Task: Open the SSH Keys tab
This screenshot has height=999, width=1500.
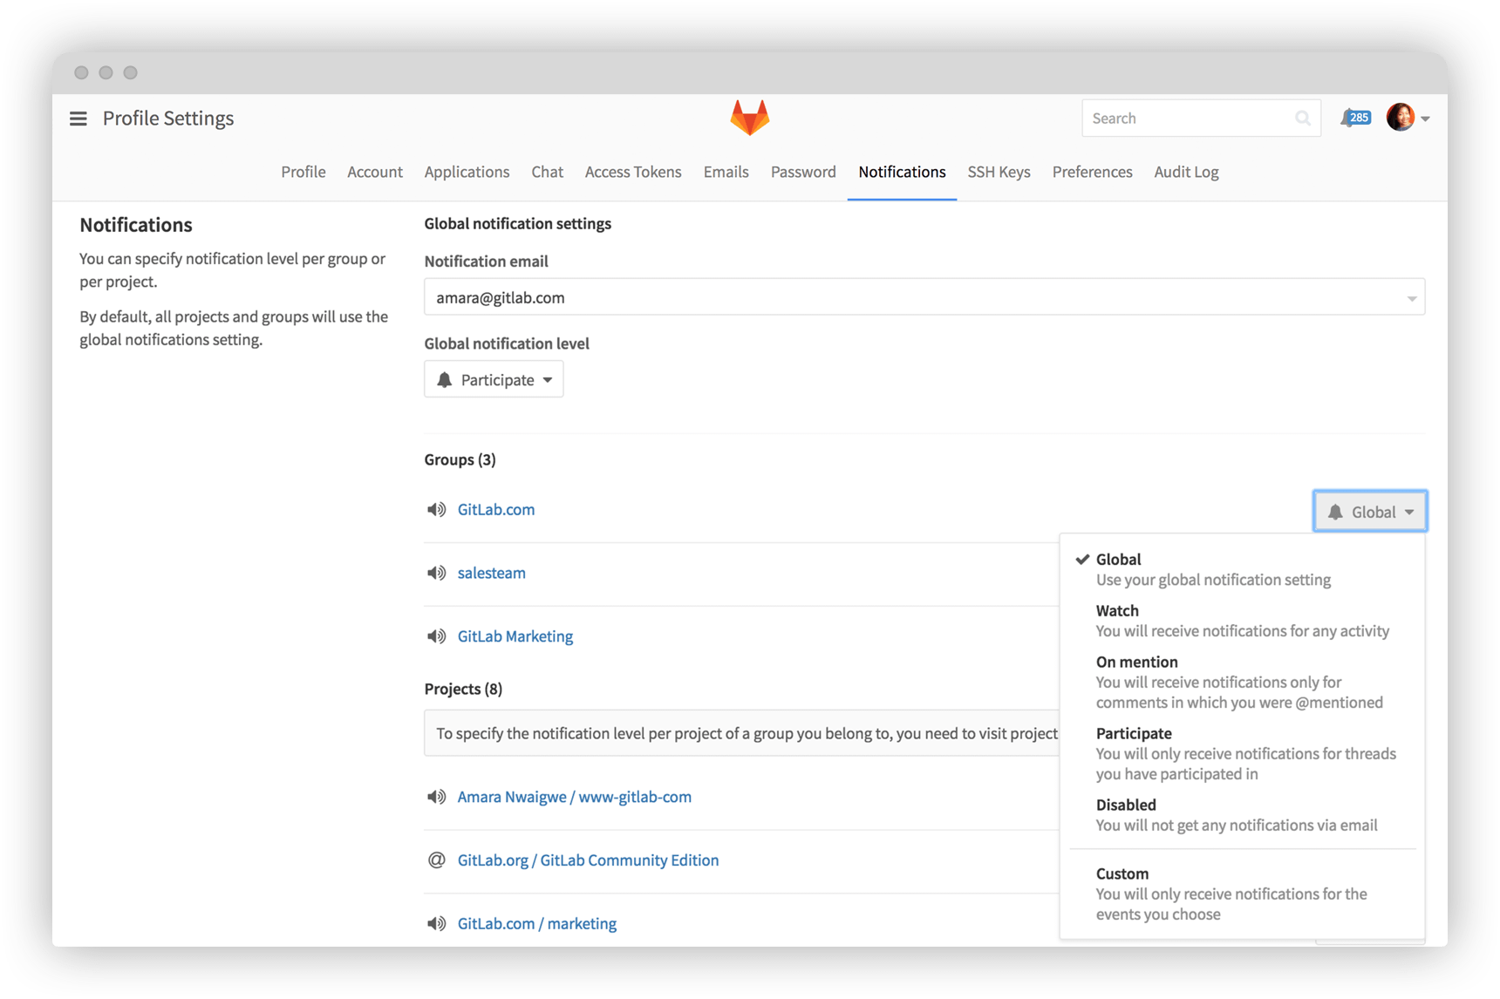Action: 999,172
